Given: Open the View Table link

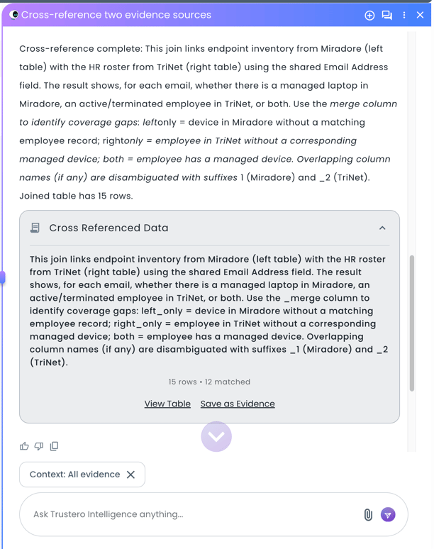Looking at the screenshot, I should click(x=167, y=404).
